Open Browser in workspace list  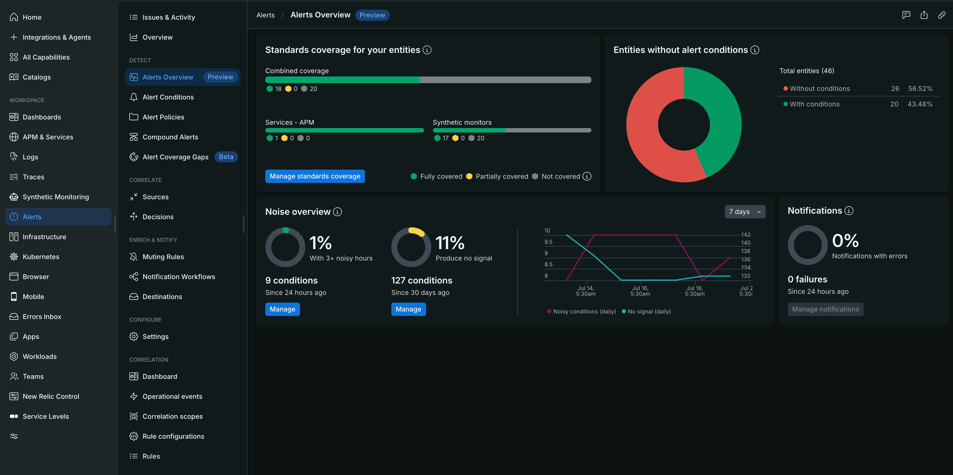(58, 276)
